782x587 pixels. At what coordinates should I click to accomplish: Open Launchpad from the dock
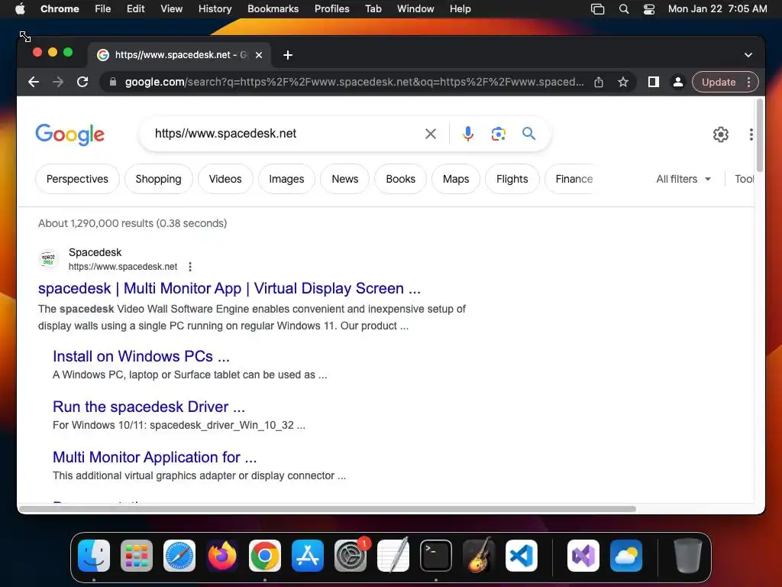137,556
